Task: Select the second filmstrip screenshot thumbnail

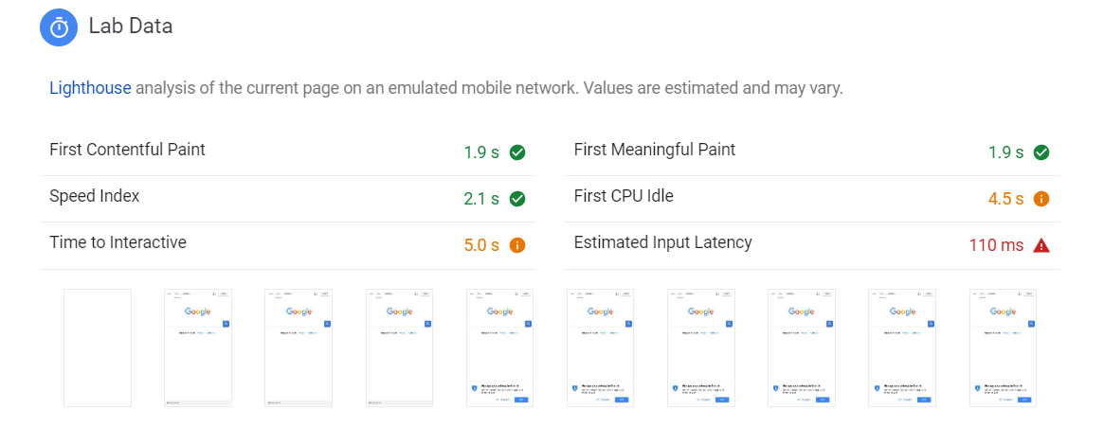Action: click(x=198, y=348)
